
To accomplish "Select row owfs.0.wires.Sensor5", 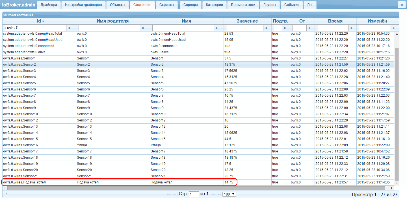I will pyautogui.click(x=198, y=83).
